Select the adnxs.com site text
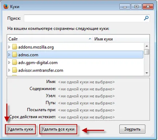This screenshot has width=158, height=140. [x=28, y=55]
